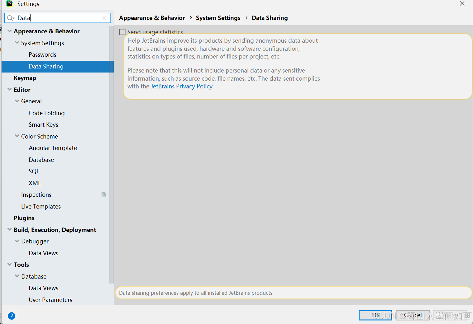Open Live Templates settings
This screenshot has width=473, height=324.
tap(41, 206)
